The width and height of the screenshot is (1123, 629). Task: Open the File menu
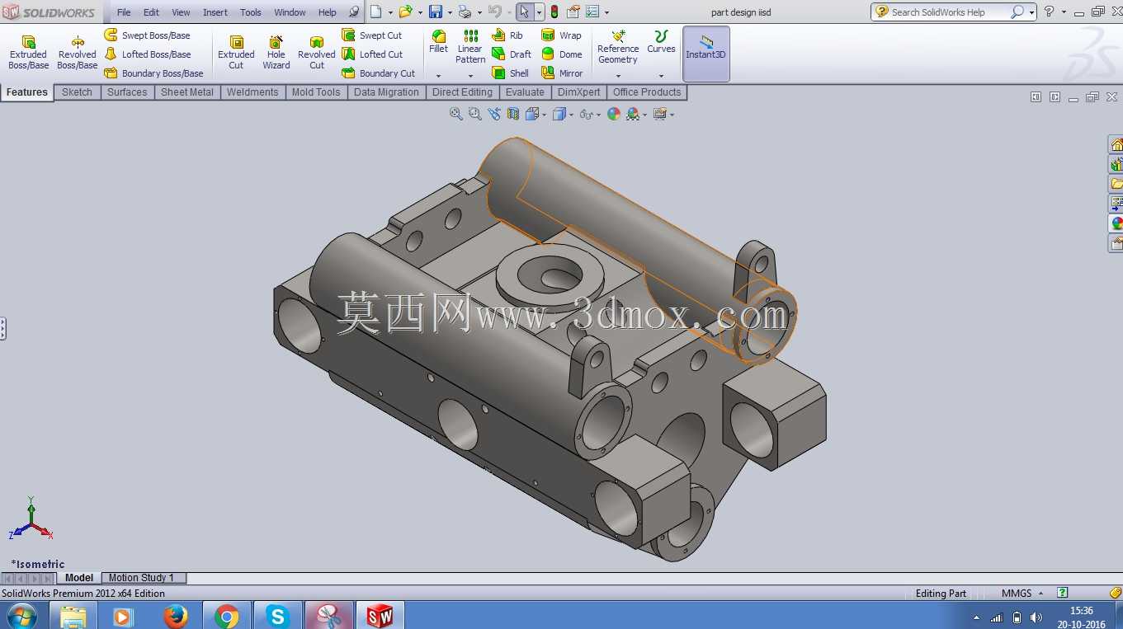pyautogui.click(x=124, y=12)
